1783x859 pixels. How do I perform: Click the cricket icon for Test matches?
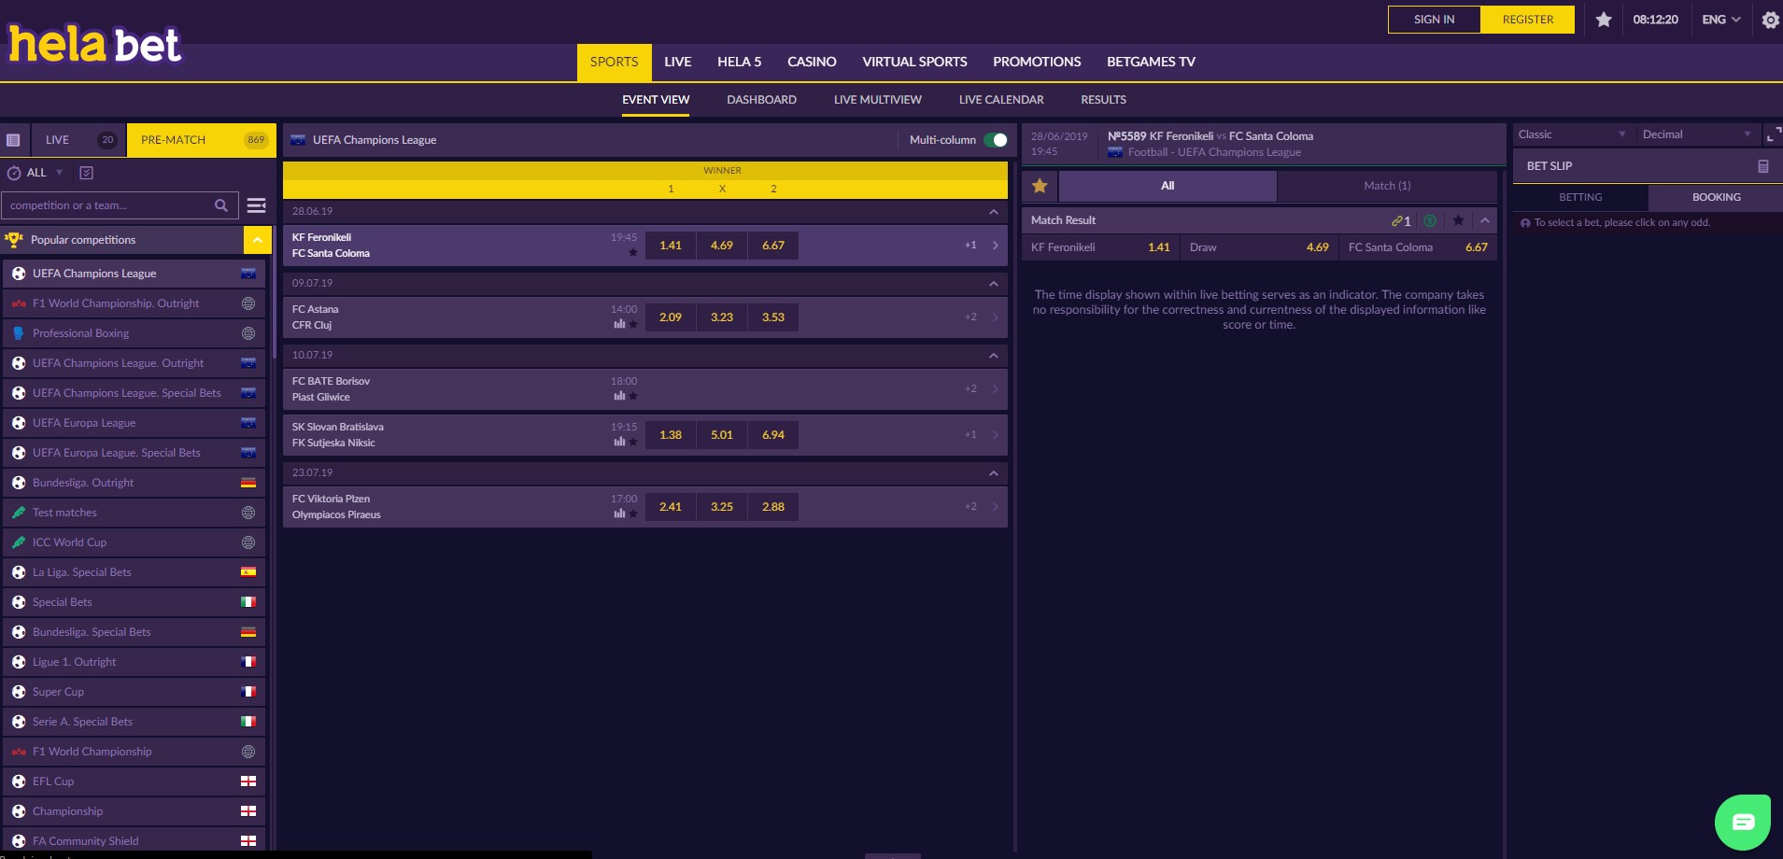point(19,513)
